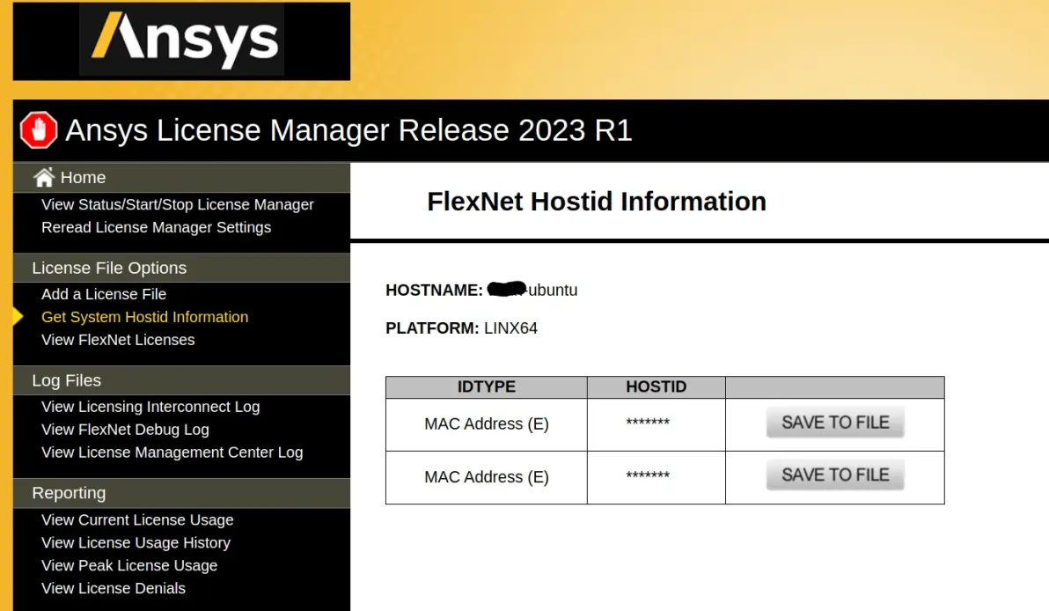Open Add a License File page
This screenshot has width=1049, height=611.
pos(104,294)
